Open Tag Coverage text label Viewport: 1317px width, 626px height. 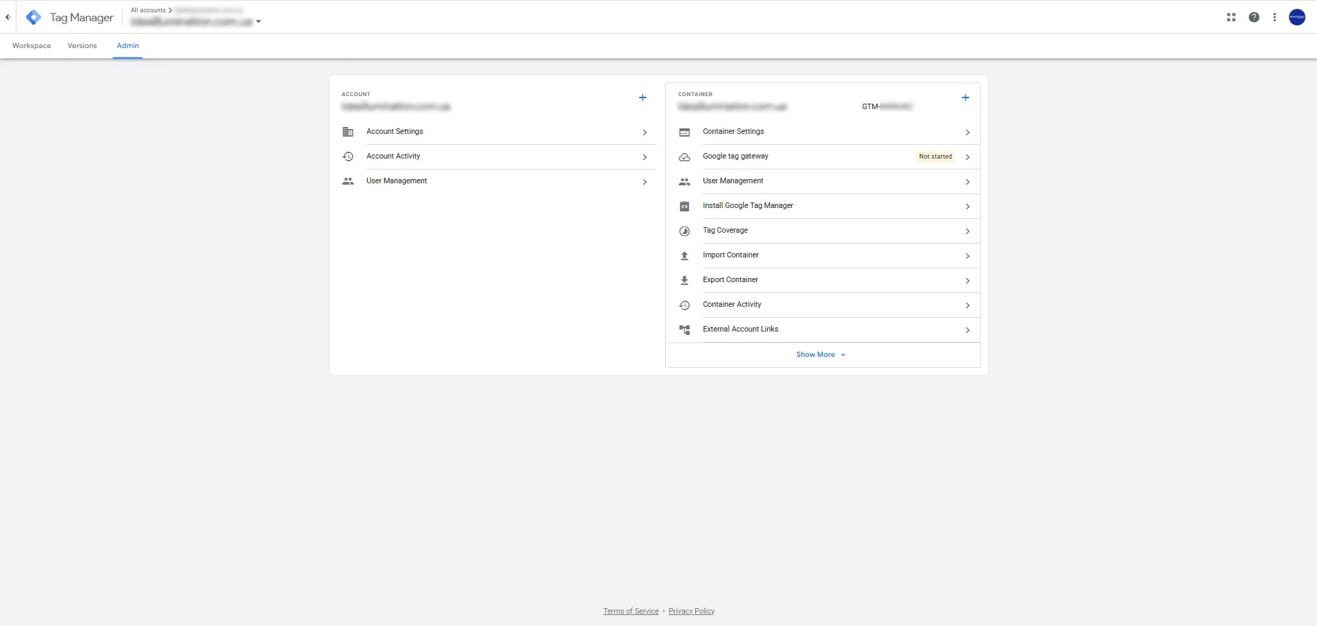click(x=725, y=230)
